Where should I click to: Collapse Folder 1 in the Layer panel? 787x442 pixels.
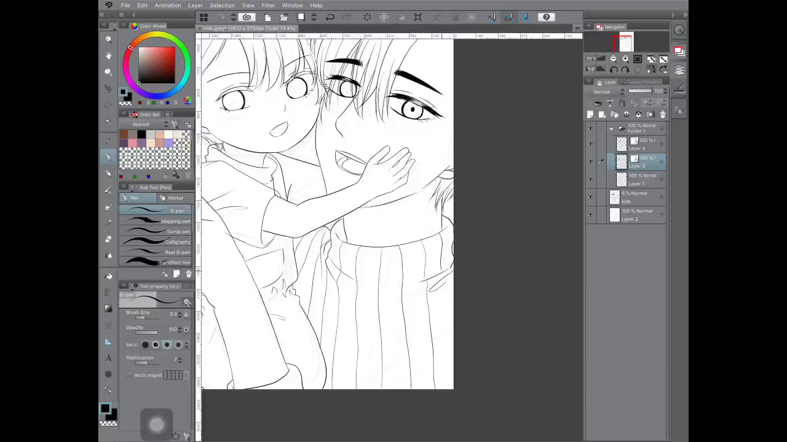(611, 128)
